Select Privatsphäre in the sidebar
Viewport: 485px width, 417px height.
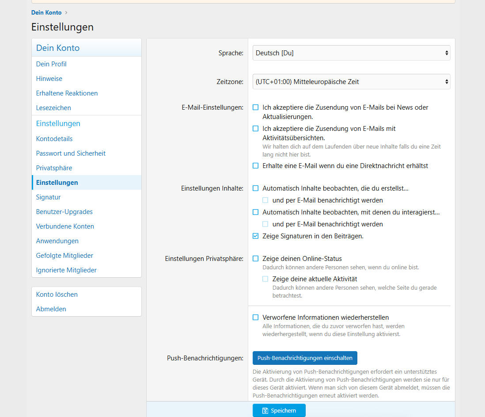[54, 168]
